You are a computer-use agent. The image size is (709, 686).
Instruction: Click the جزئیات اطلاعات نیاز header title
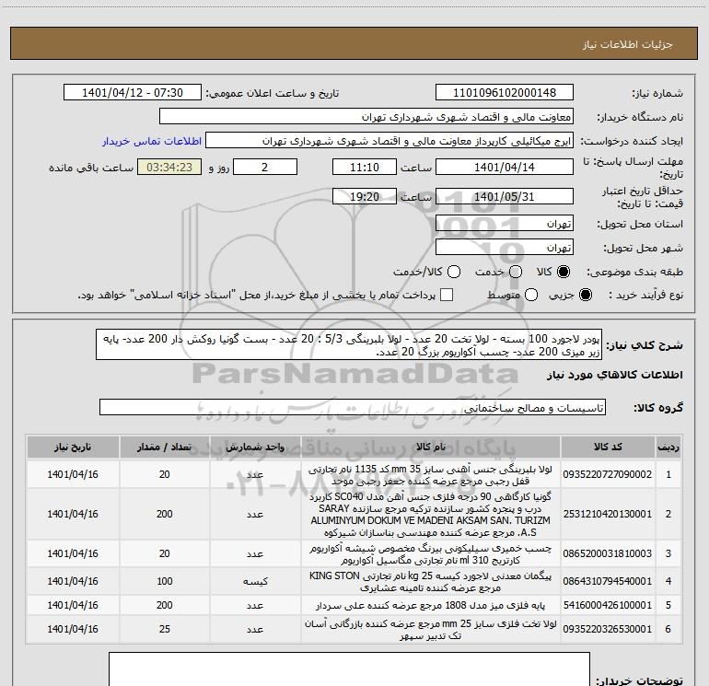pos(628,44)
